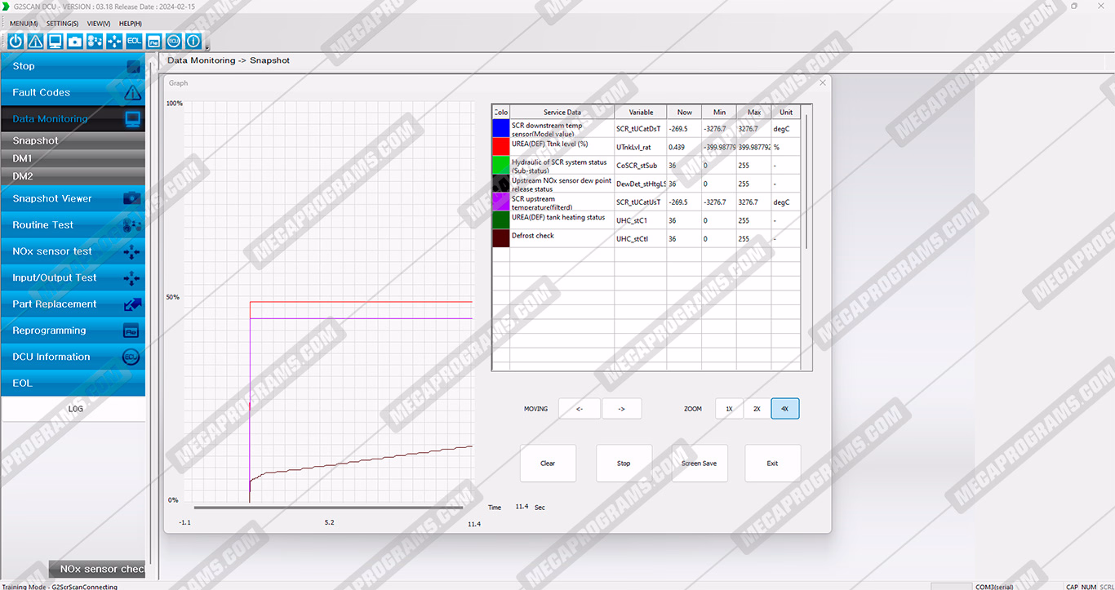This screenshot has width=1115, height=590.
Task: Set graph zoom to 1X
Action: [729, 409]
